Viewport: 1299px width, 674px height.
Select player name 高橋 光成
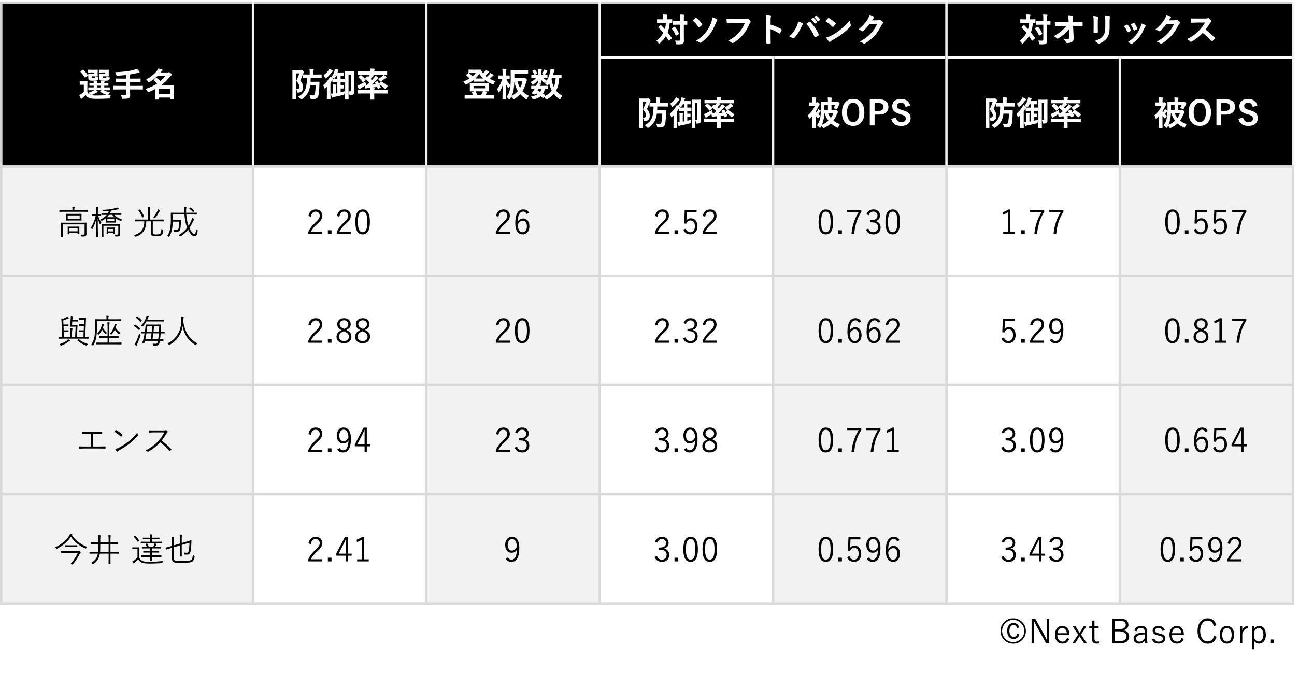pyautogui.click(x=127, y=222)
